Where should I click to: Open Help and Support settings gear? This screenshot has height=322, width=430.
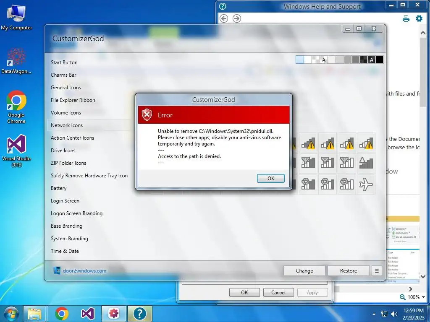pos(419,18)
